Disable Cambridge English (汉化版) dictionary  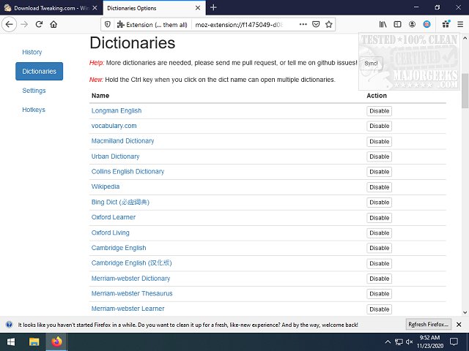380,263
